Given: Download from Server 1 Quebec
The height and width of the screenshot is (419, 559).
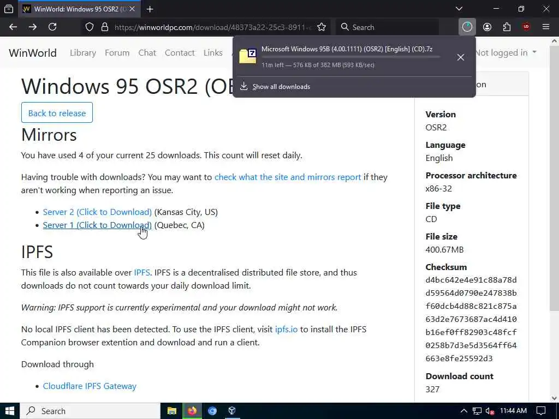Looking at the screenshot, I should [x=97, y=225].
